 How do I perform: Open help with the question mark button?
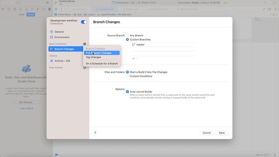[x=95, y=133]
